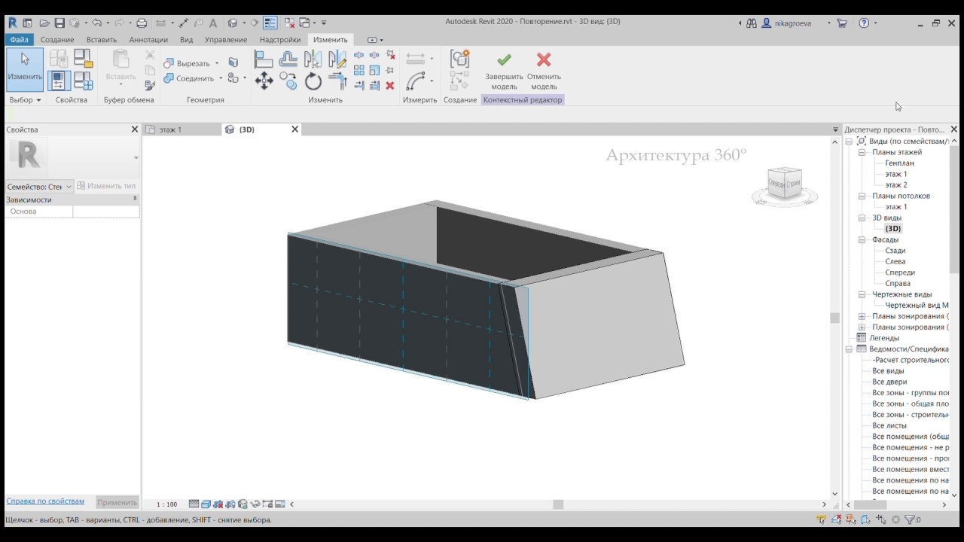The width and height of the screenshot is (964, 542).
Task: Collapse the Чертежные виды tree node
Action: [x=862, y=294]
